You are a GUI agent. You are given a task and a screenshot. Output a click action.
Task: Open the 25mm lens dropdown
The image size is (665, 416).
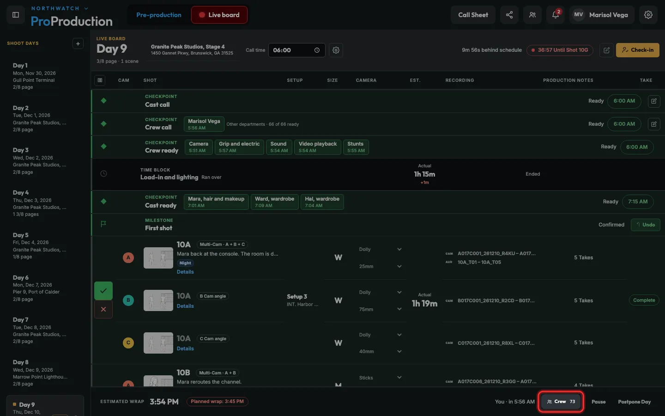click(381, 266)
